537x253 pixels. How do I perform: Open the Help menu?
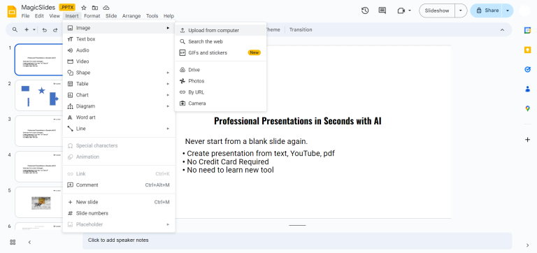point(169,16)
